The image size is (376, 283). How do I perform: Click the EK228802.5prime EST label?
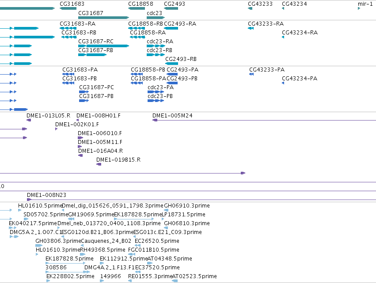(70, 276)
